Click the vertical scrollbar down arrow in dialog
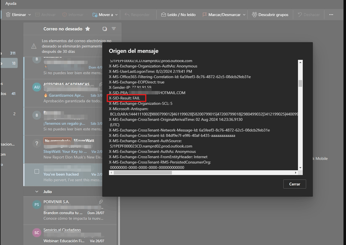This screenshot has width=346, height=245. (x=300, y=168)
